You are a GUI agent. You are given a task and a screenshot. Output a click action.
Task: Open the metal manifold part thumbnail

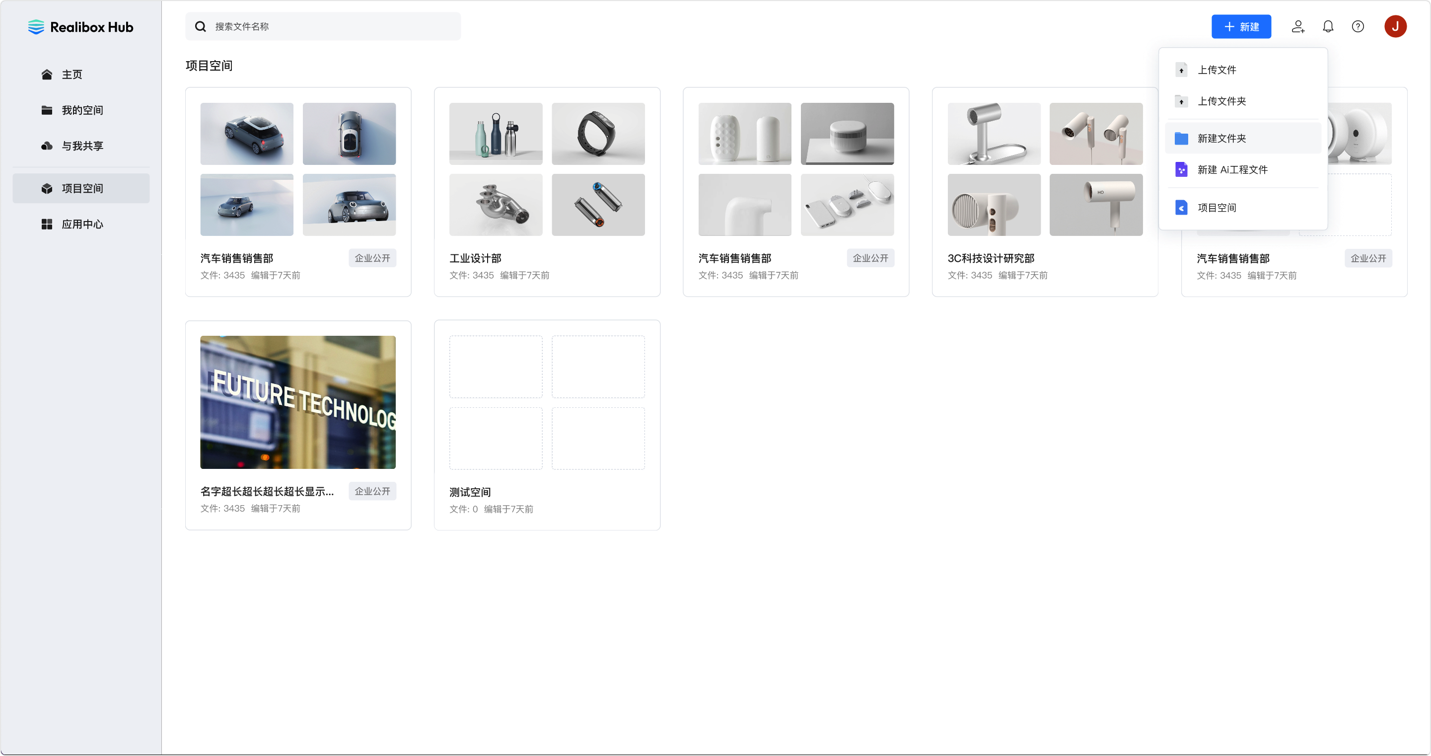(496, 205)
